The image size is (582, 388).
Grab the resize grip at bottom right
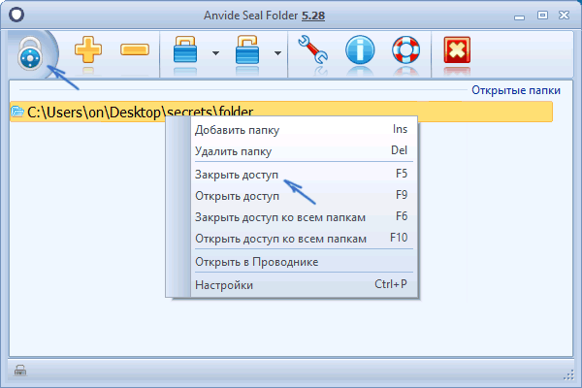568,375
